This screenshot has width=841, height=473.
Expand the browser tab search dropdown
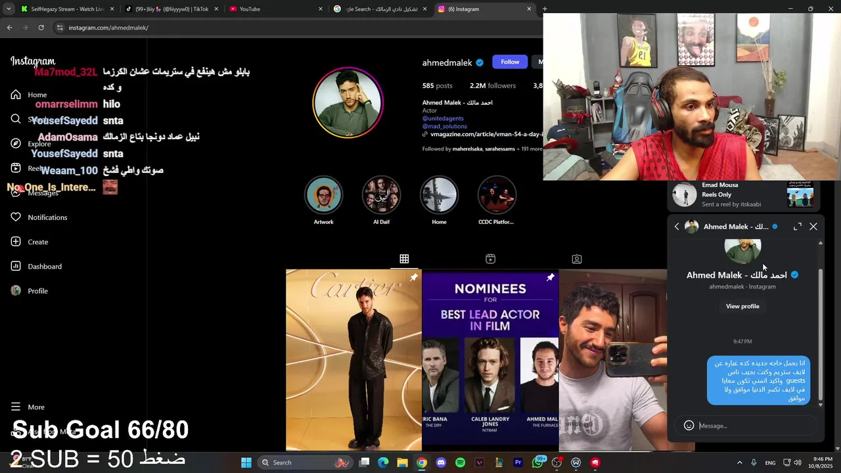tap(9, 9)
